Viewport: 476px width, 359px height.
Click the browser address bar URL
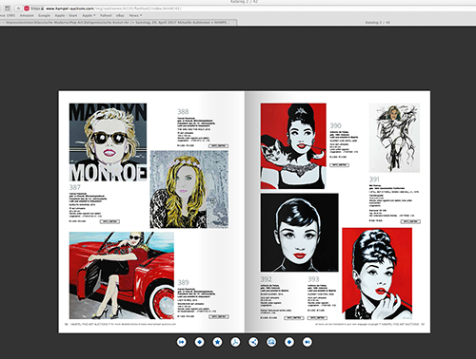click(x=113, y=9)
